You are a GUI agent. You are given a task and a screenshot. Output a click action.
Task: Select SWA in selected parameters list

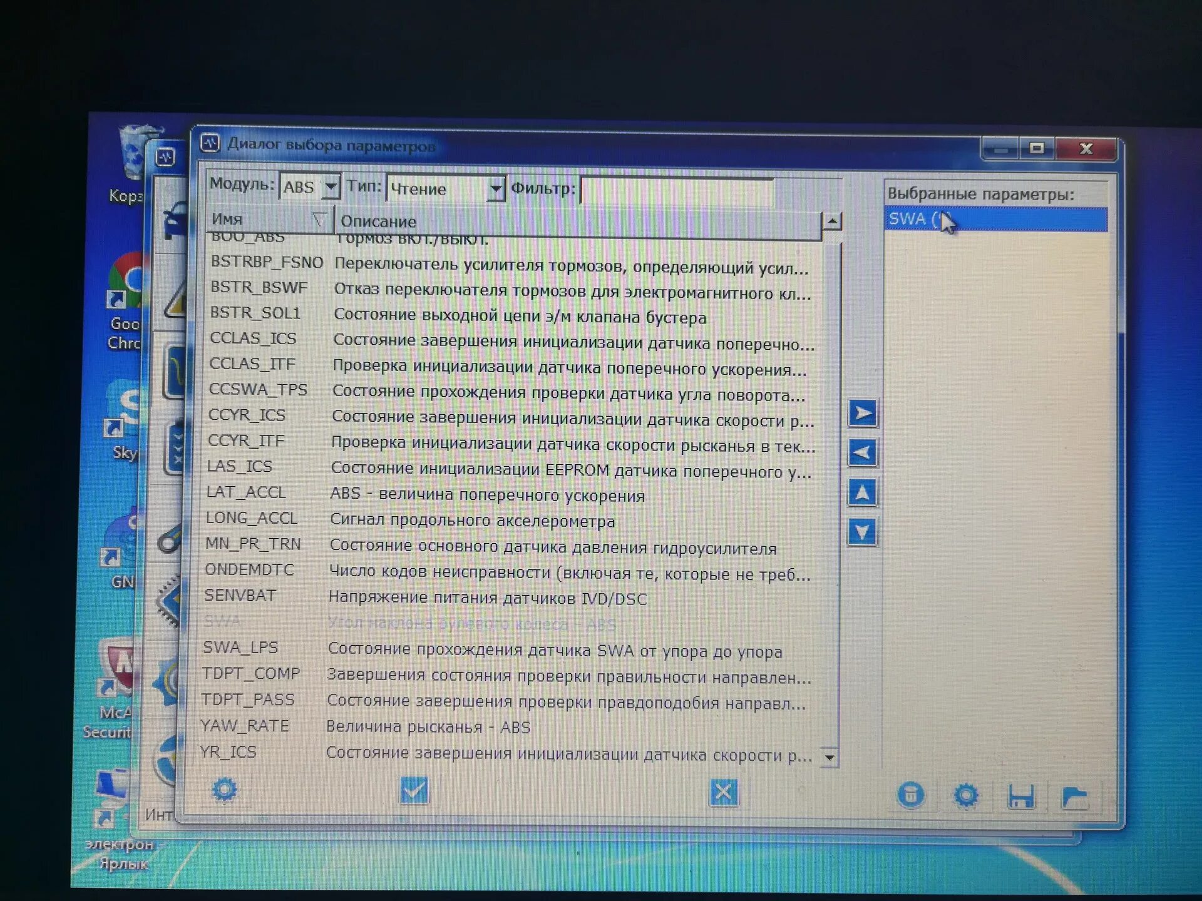(996, 220)
